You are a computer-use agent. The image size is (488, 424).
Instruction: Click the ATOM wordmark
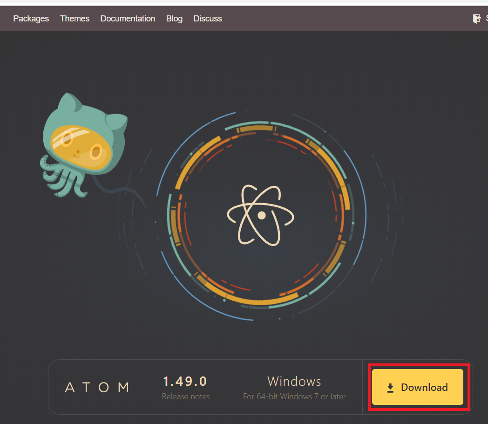click(97, 387)
